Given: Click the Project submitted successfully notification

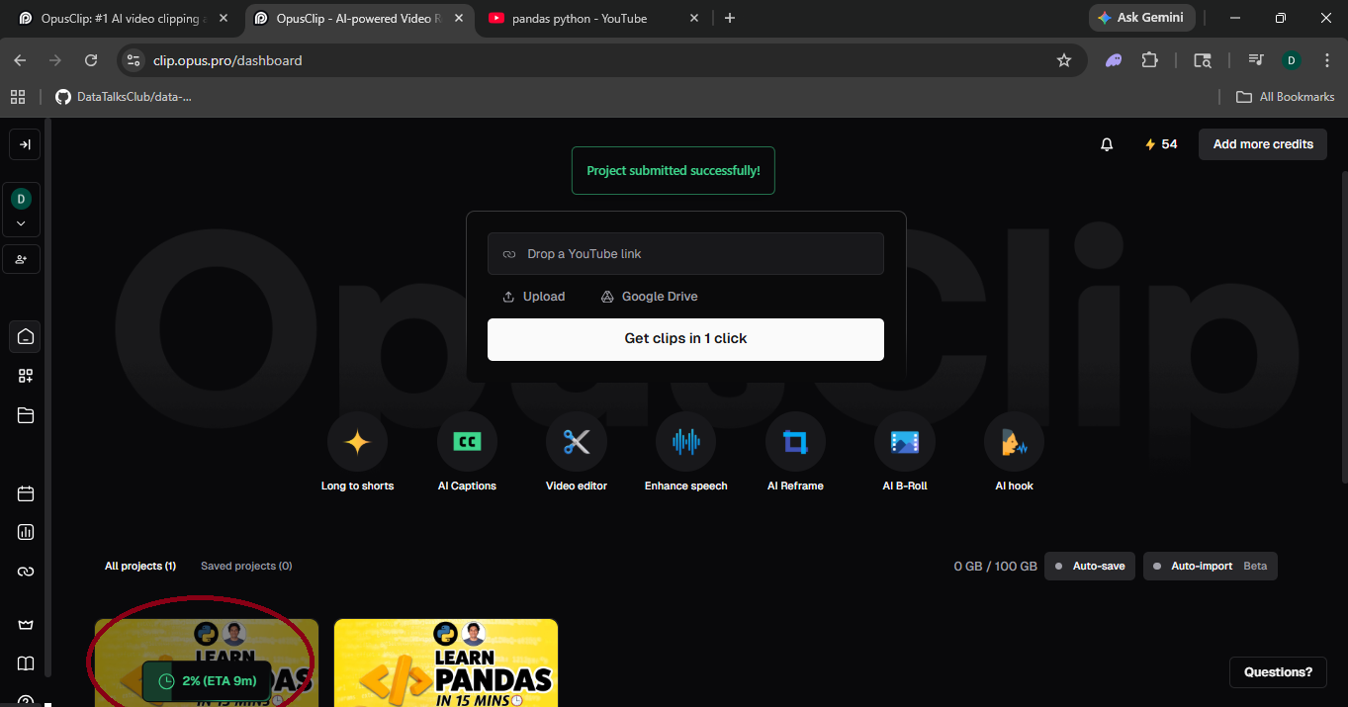Looking at the screenshot, I should click(x=674, y=171).
